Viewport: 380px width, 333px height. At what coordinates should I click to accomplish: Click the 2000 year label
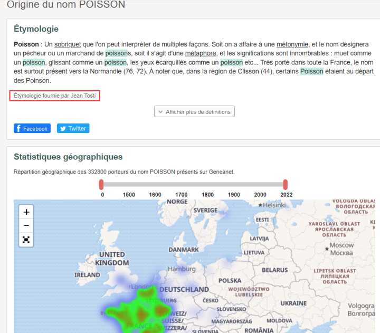(x=260, y=195)
